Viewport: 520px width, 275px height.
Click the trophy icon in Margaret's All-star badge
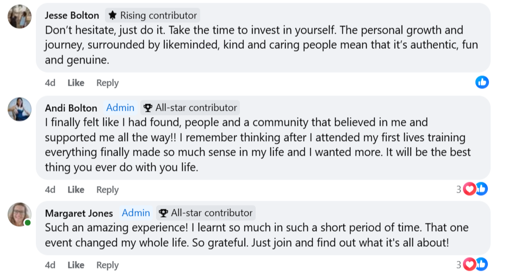[163, 213]
